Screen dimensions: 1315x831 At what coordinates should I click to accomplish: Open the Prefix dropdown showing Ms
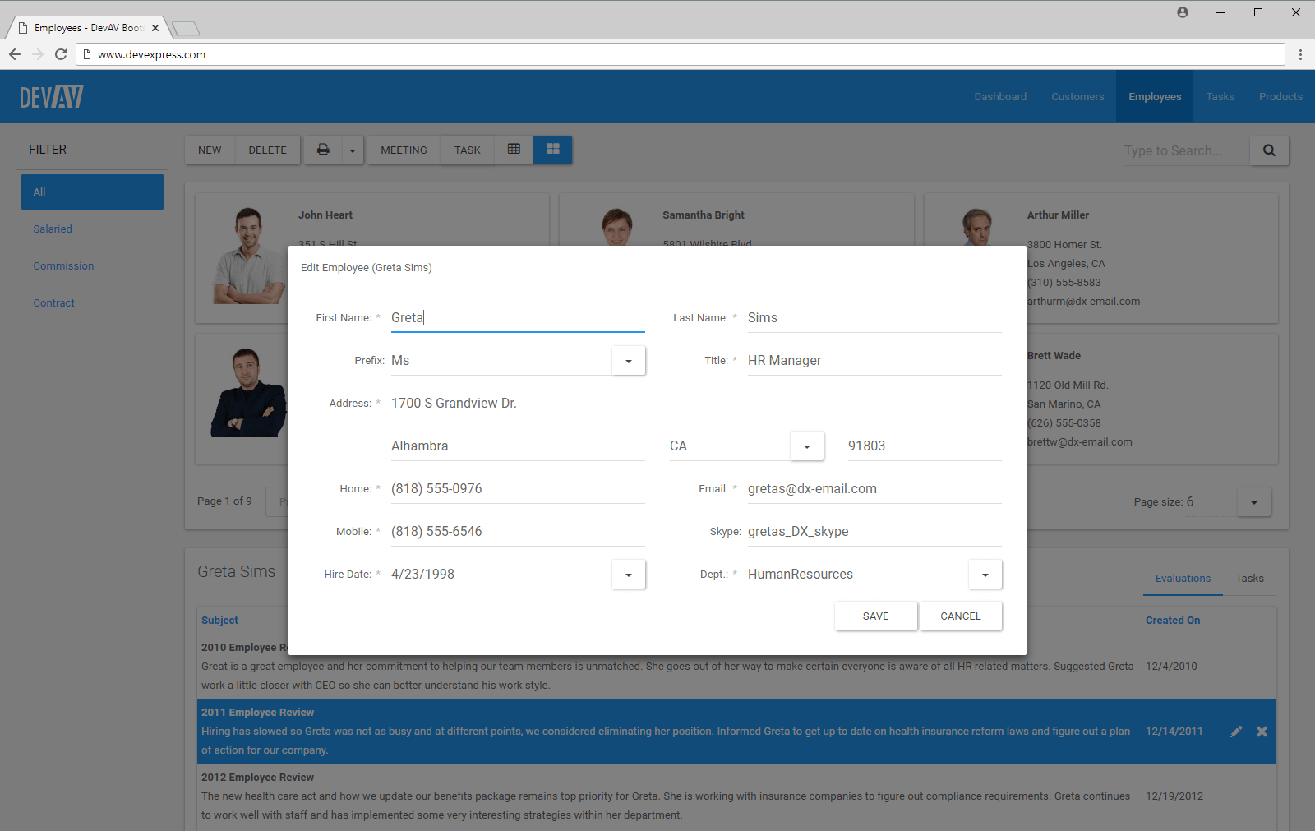pyautogui.click(x=628, y=360)
